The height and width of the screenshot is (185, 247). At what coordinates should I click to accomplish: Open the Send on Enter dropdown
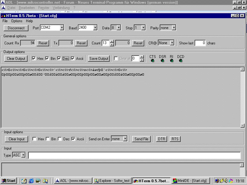(x=125, y=139)
